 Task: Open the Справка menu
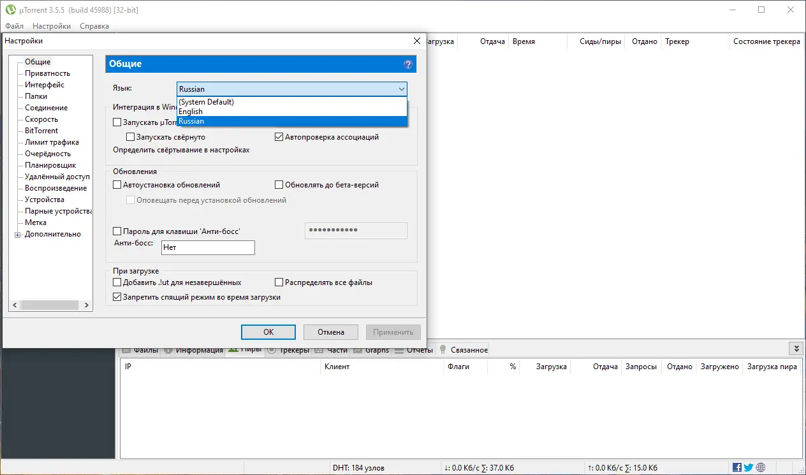click(94, 26)
